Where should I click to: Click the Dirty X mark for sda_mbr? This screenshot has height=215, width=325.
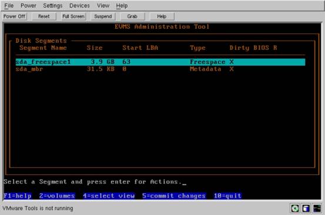[232, 69]
